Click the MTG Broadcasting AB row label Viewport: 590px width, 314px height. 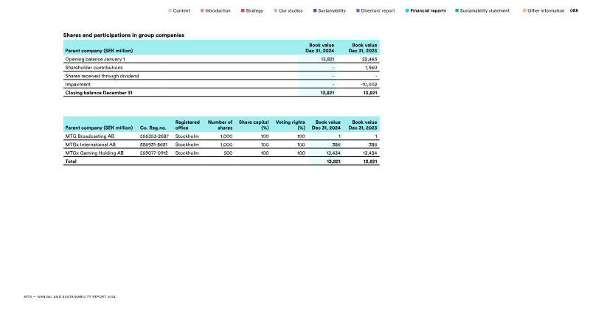[89, 136]
